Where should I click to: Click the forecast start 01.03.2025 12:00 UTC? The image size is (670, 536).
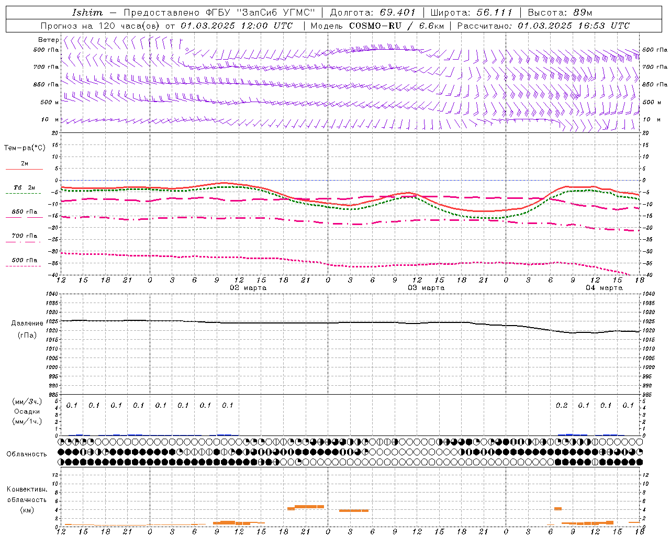pos(237,26)
